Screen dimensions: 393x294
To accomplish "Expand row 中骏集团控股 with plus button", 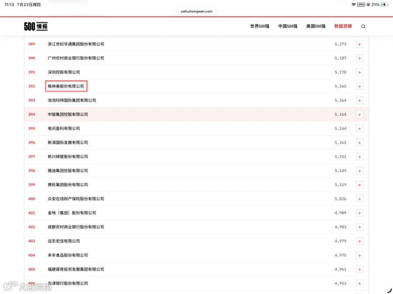I will [359, 114].
